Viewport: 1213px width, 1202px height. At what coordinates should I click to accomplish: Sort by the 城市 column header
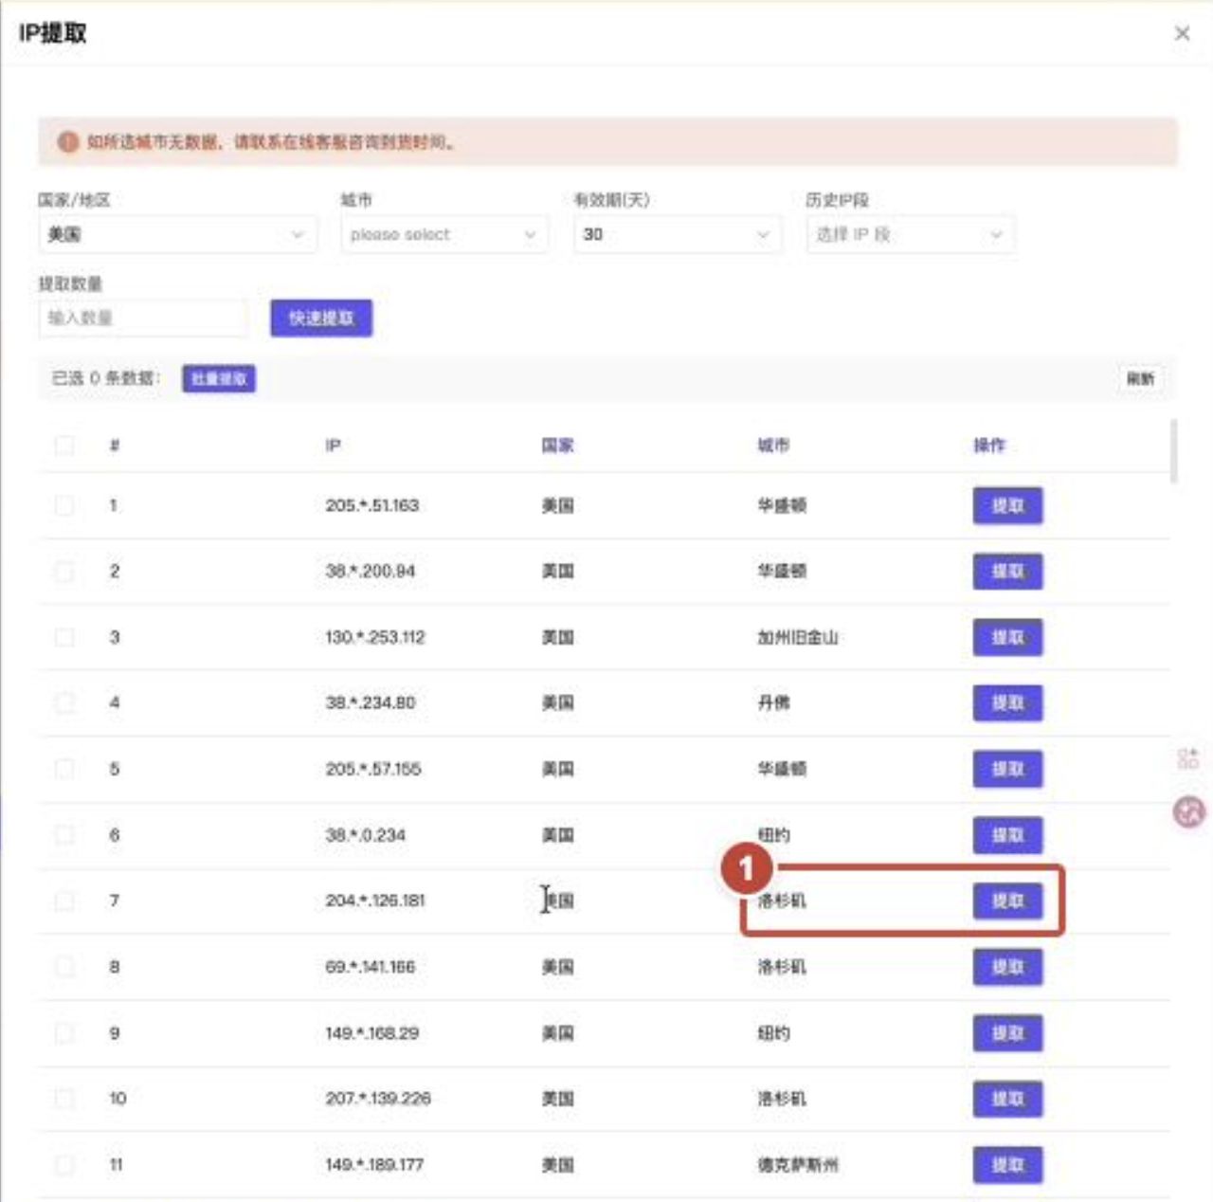(773, 445)
